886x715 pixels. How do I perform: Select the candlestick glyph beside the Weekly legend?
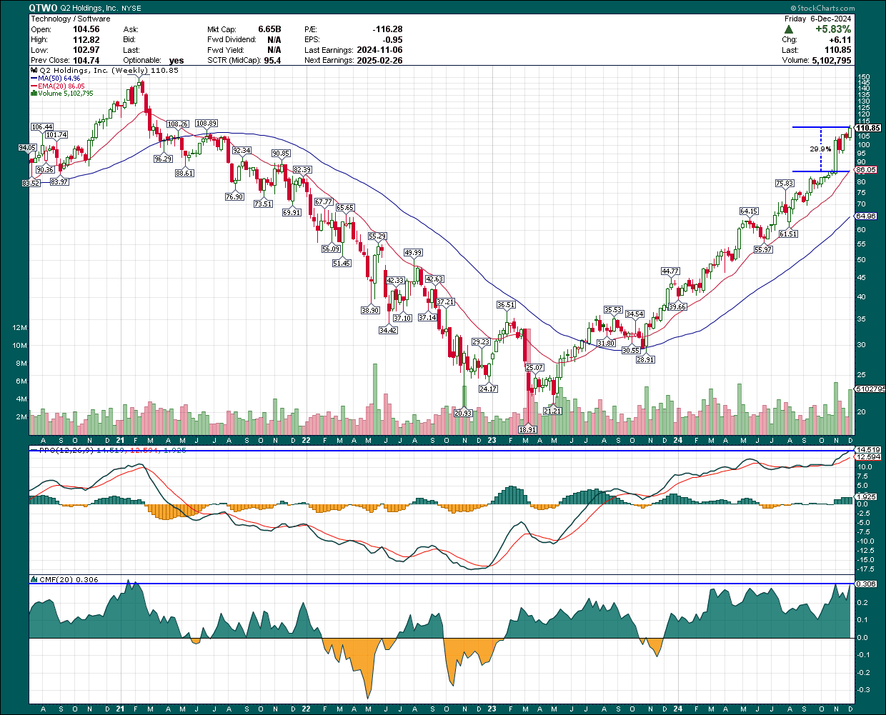[33, 70]
